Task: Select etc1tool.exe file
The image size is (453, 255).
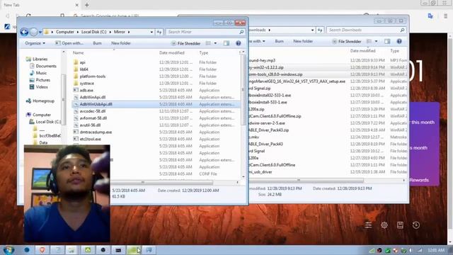Action: [90, 139]
